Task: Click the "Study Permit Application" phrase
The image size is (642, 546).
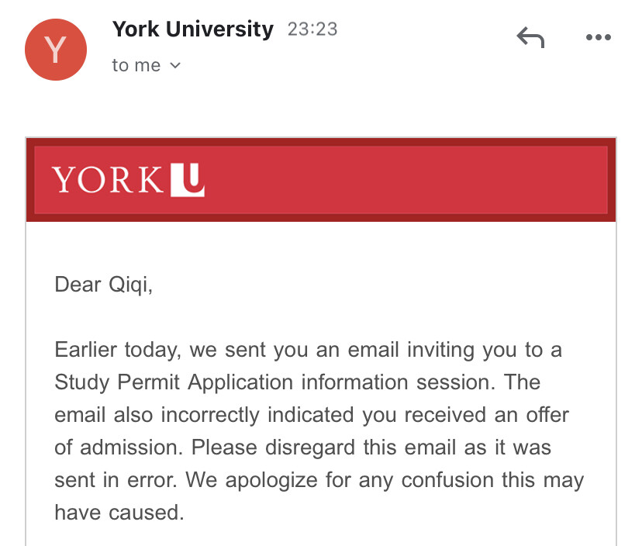Action: (174, 382)
